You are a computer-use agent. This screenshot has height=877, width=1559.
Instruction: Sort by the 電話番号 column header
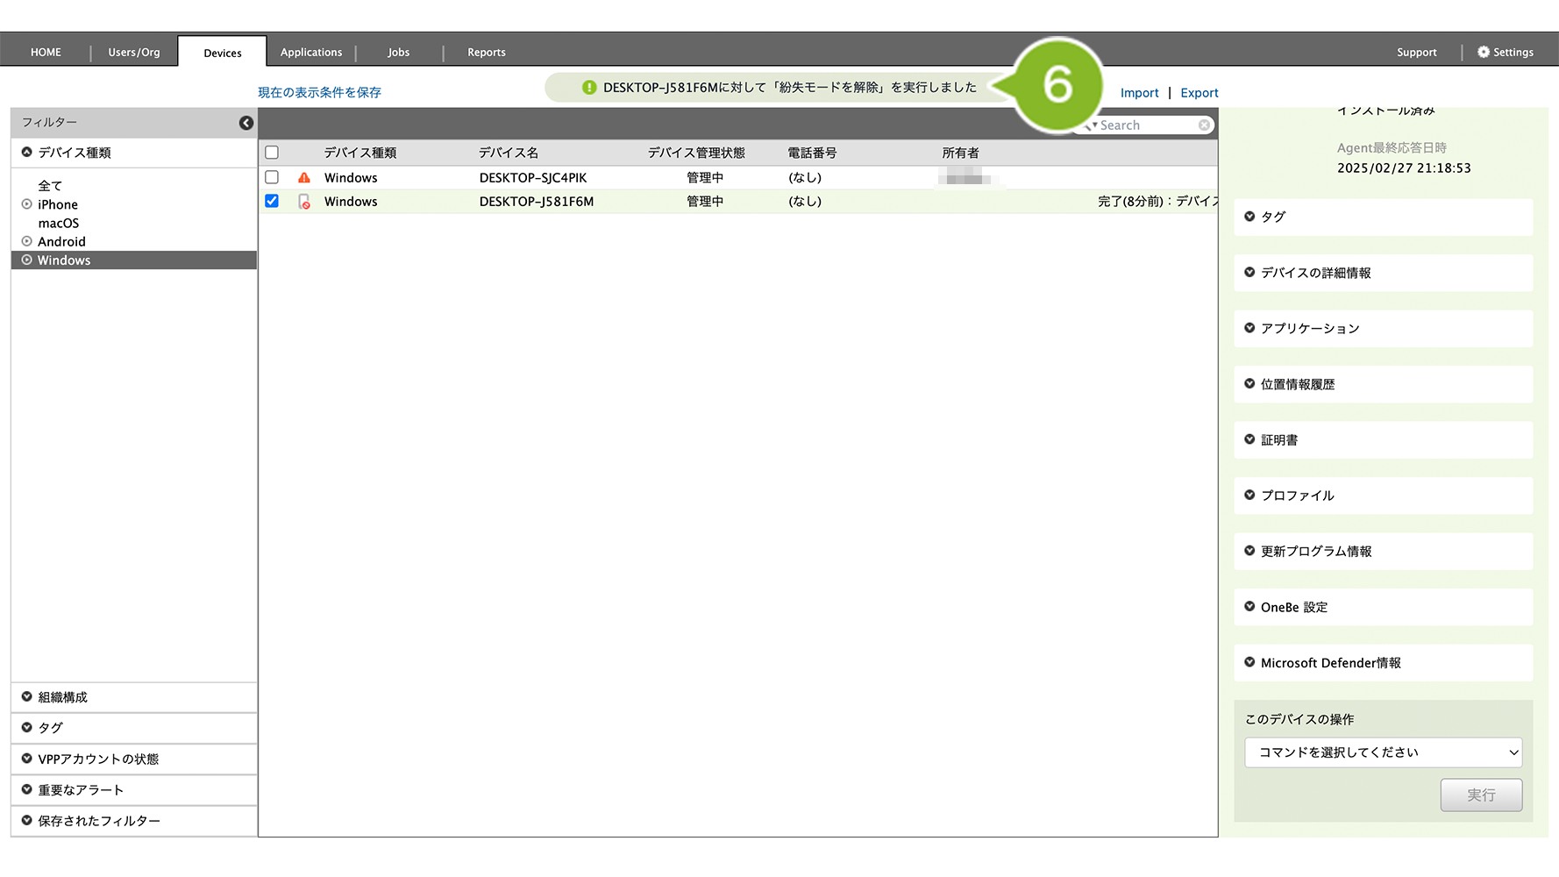[x=812, y=153]
